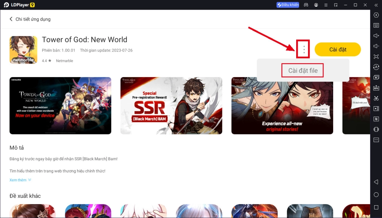Select the keyboard mapping icon
The height and width of the screenshot is (218, 382).
click(x=376, y=25)
